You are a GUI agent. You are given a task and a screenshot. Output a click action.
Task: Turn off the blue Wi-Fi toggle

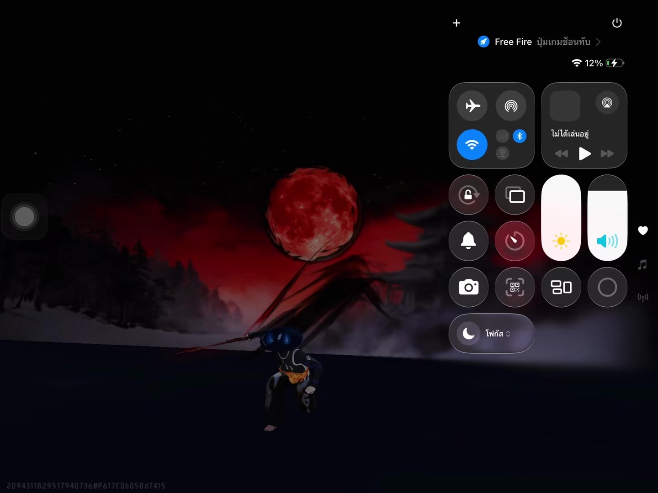tap(472, 145)
